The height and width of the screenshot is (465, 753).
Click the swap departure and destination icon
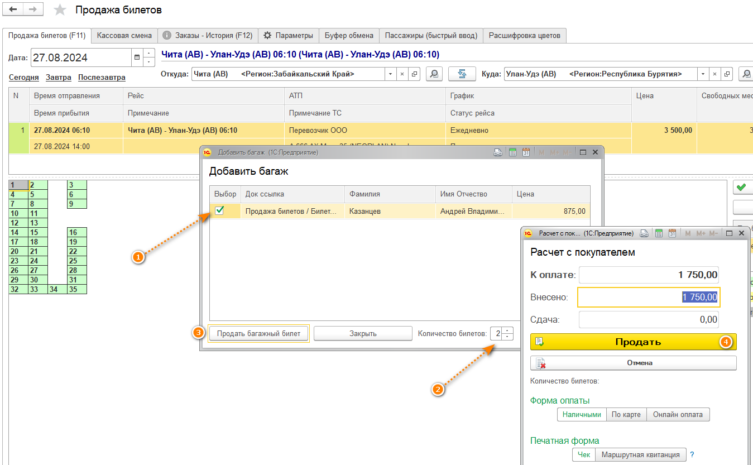(x=462, y=74)
